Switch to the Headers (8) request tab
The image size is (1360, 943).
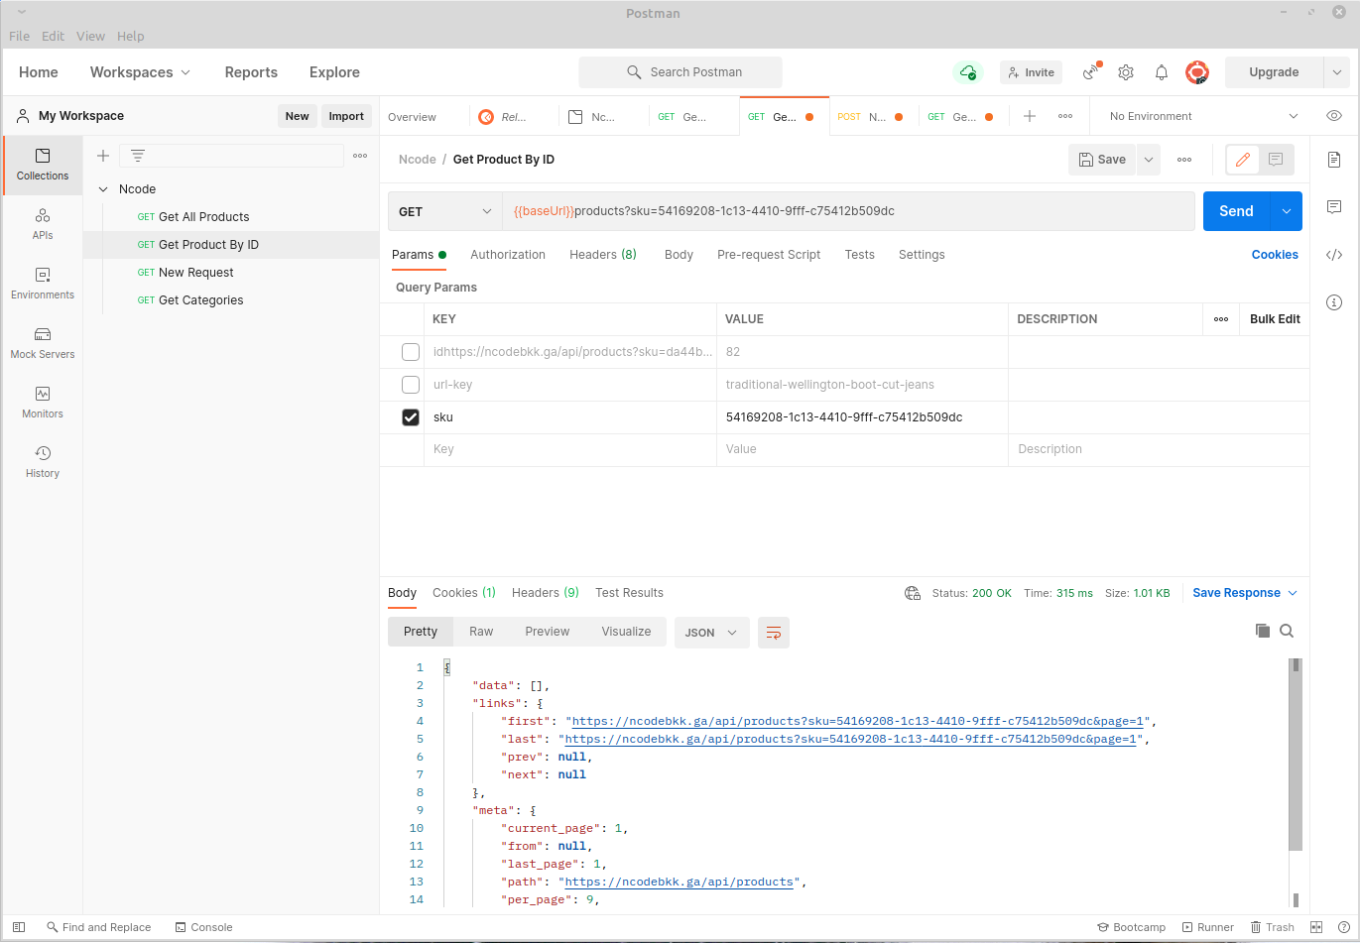(x=603, y=255)
